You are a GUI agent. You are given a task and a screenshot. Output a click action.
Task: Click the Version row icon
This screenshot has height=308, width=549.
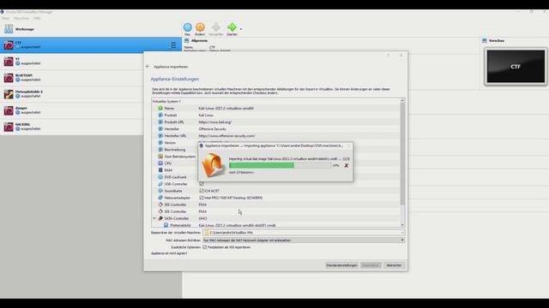pos(160,143)
